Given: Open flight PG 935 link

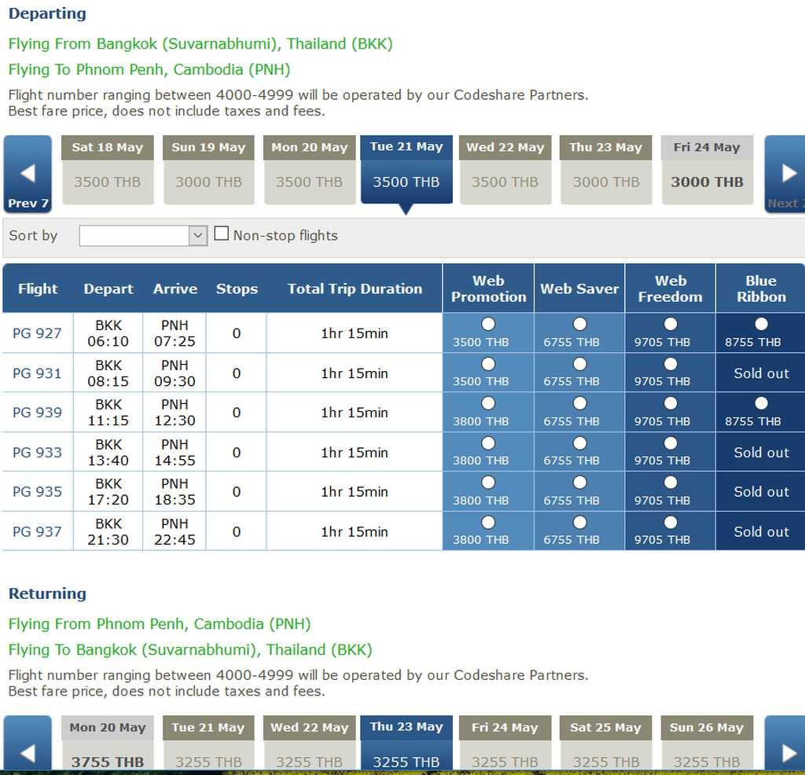Looking at the screenshot, I should [37, 492].
